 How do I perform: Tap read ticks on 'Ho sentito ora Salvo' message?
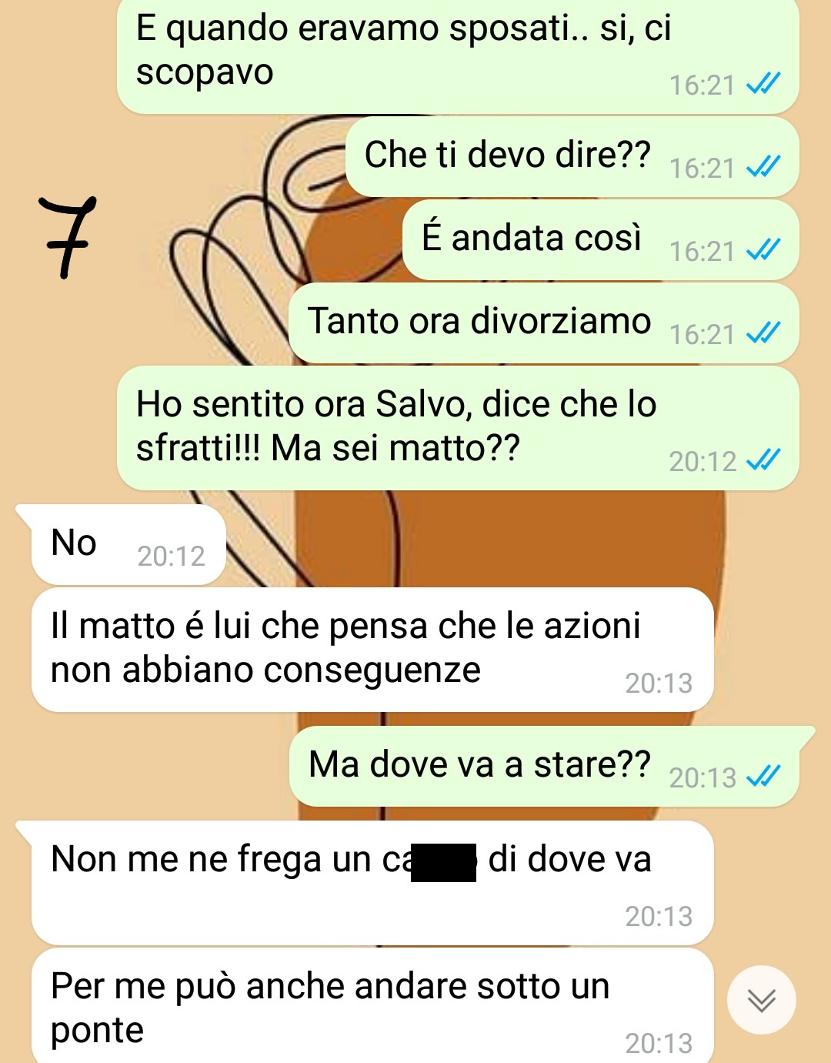763,460
